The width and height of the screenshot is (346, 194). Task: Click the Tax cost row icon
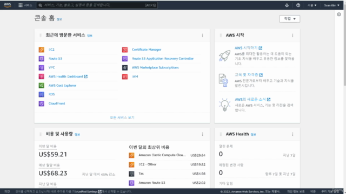coord(131,174)
